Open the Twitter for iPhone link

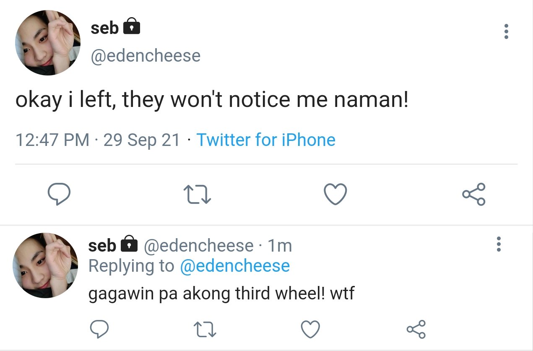[266, 140]
